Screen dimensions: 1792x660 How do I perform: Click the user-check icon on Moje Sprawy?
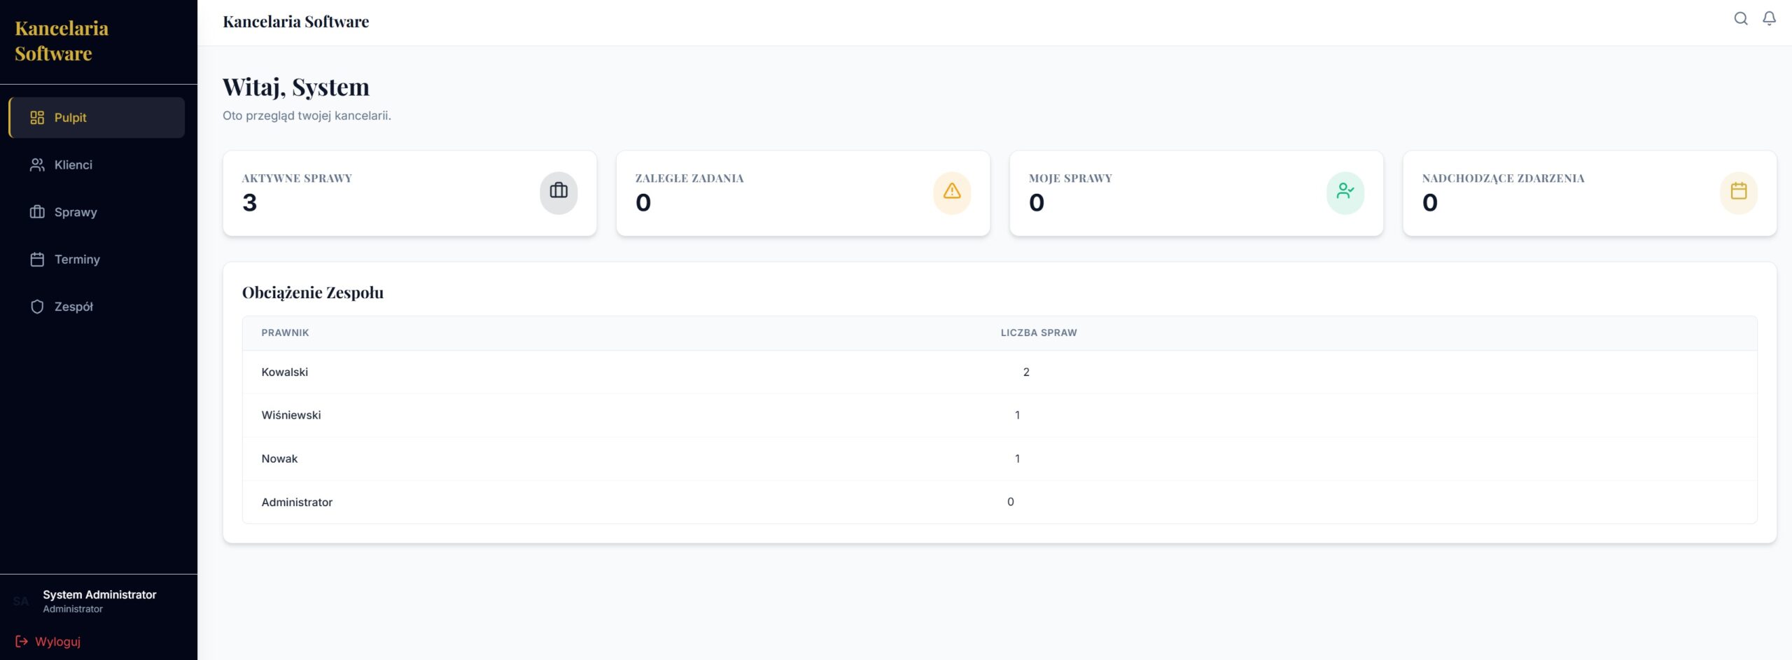pyautogui.click(x=1345, y=192)
